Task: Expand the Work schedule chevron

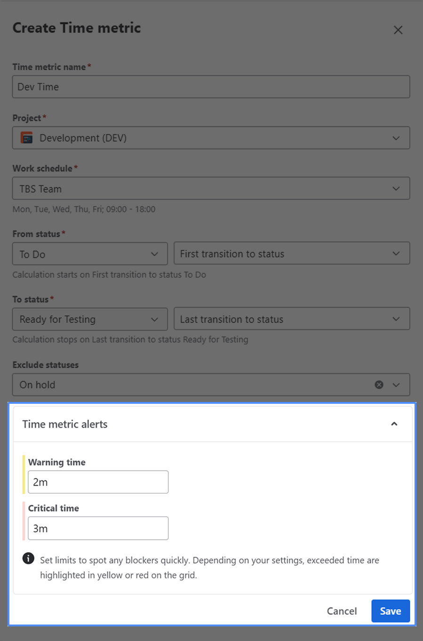Action: tap(396, 189)
